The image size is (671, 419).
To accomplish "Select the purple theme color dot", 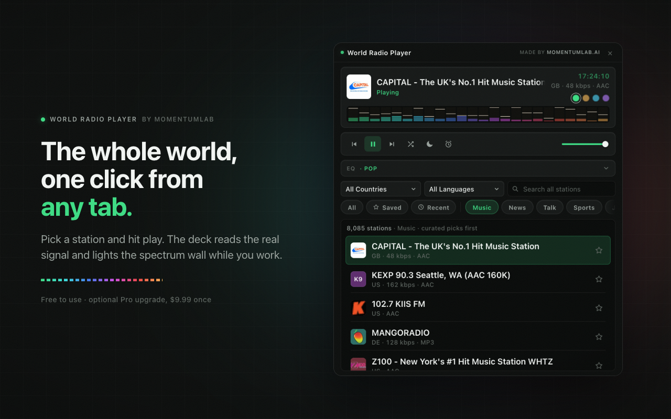I will point(606,98).
